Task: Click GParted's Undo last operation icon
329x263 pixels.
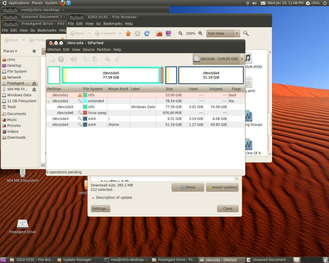Action: [x=107, y=59]
